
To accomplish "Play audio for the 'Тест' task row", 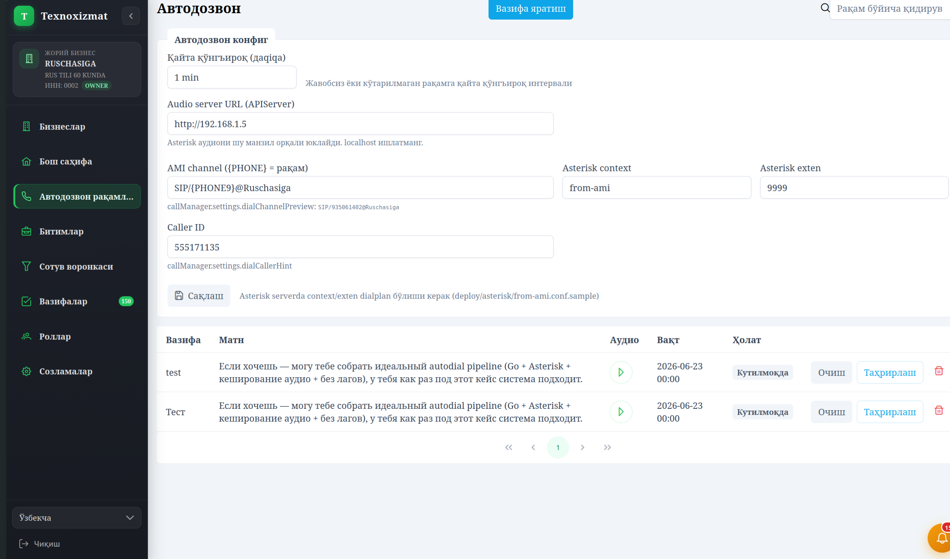I will (x=621, y=412).
